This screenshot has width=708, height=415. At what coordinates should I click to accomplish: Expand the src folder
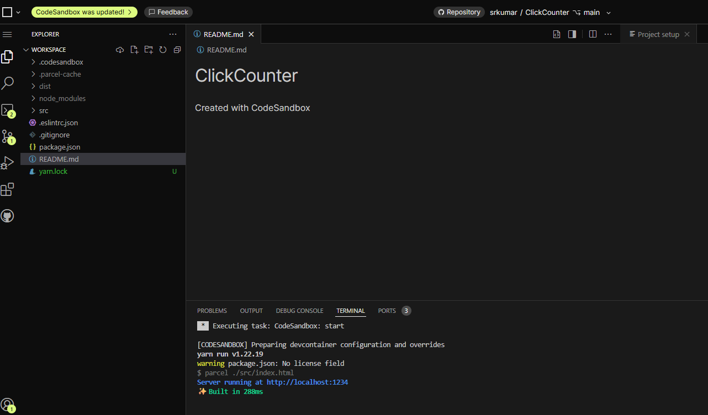click(44, 110)
